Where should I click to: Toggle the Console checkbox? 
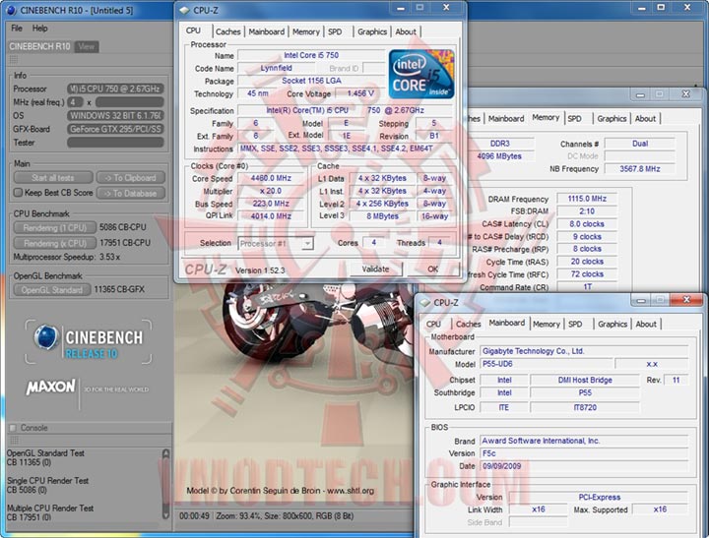click(x=13, y=427)
